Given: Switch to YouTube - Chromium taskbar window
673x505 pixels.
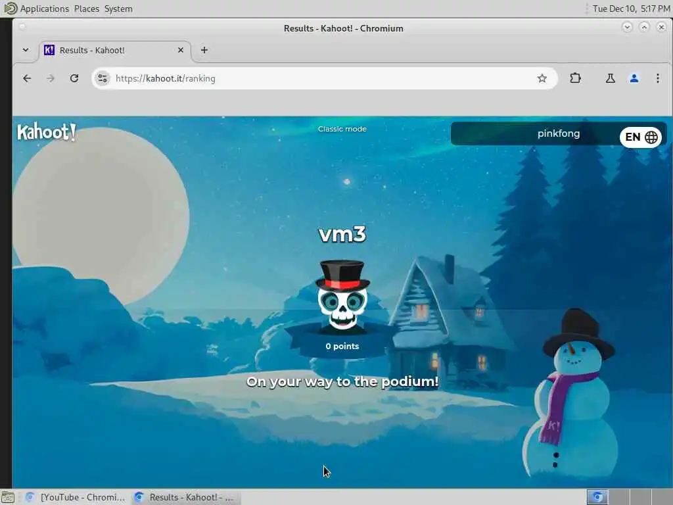Looking at the screenshot, I should click(75, 497).
